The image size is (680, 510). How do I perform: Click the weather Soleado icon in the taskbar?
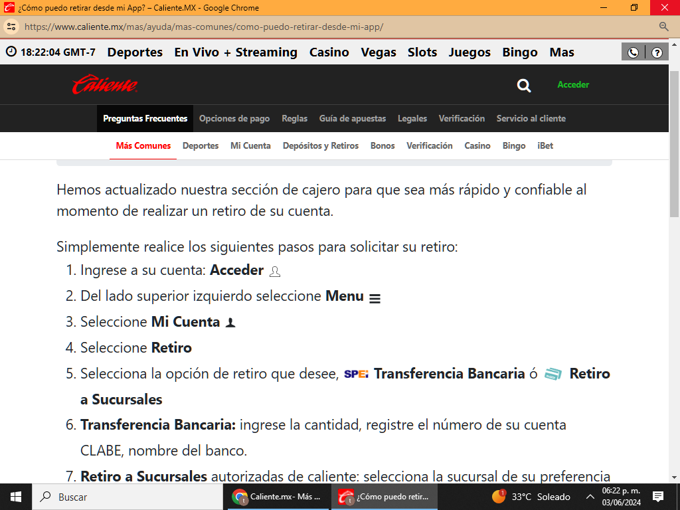point(499,496)
